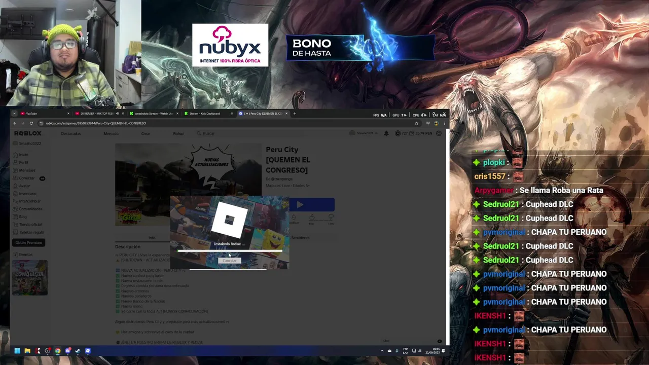The height and width of the screenshot is (365, 649).
Task: Open Mensajes in Roblox sidebar
Action: 24,170
